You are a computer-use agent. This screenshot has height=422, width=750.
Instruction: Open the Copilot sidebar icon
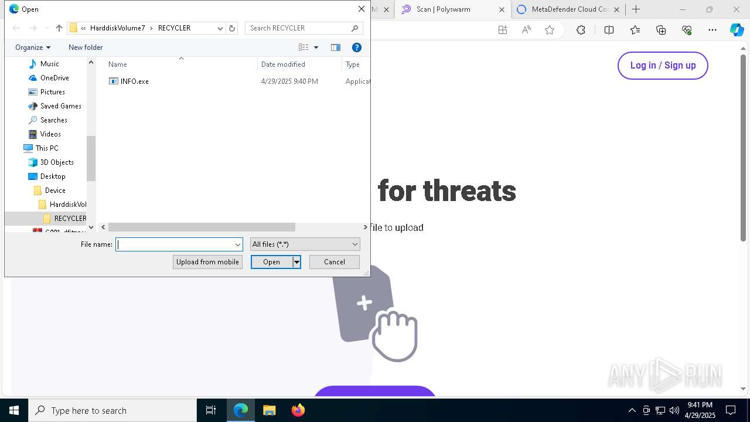pos(737,30)
